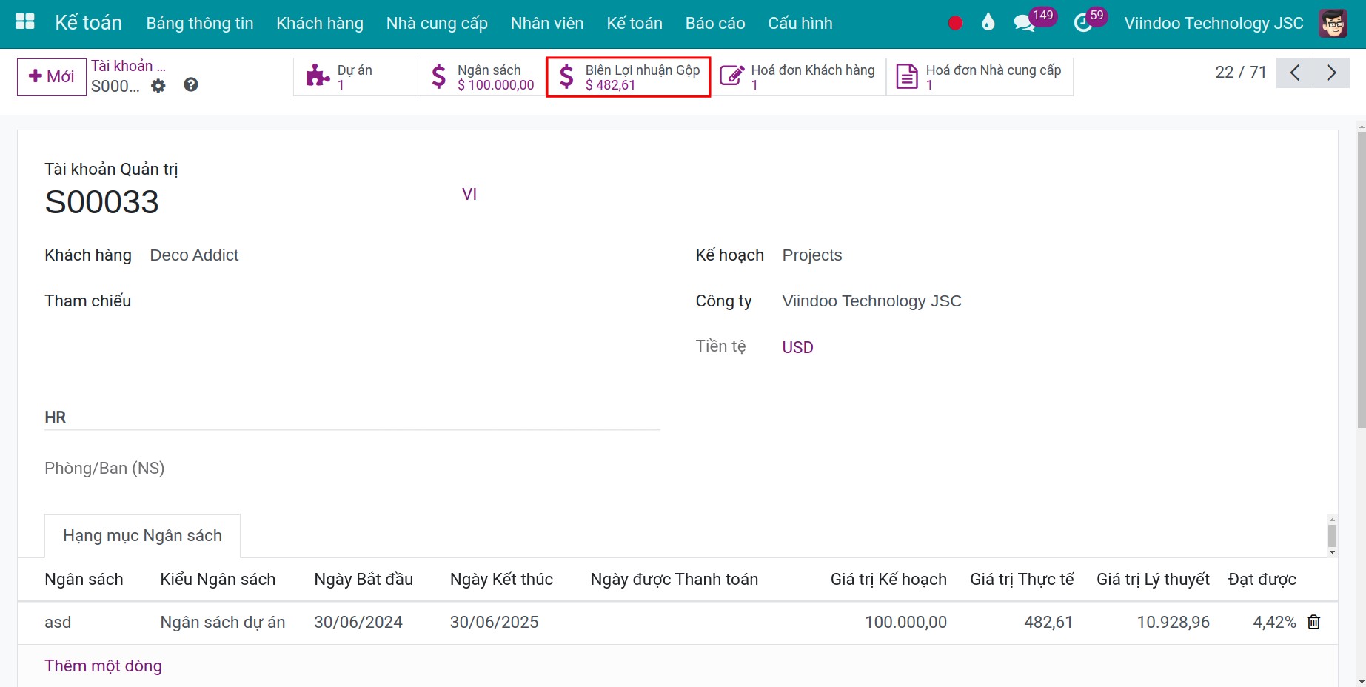Click the Tài khoản breadcrumb link

pos(128,66)
